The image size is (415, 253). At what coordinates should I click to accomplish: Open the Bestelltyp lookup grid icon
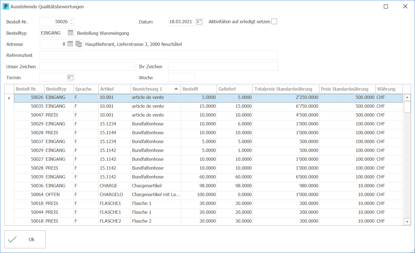70,33
